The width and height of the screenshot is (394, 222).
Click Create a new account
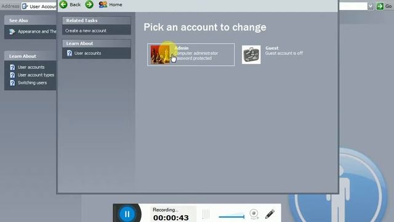point(86,31)
